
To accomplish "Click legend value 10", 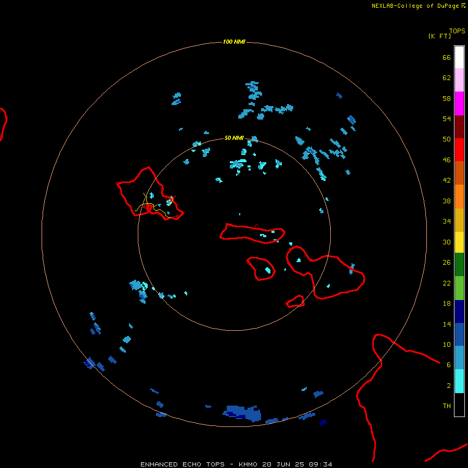I will [x=447, y=345].
